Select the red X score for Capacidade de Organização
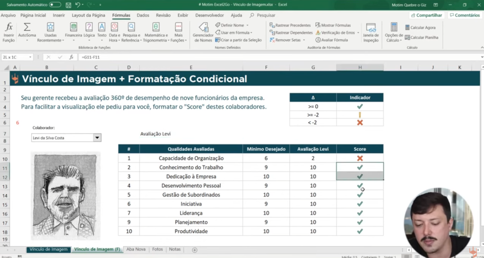484x258 pixels. point(360,158)
